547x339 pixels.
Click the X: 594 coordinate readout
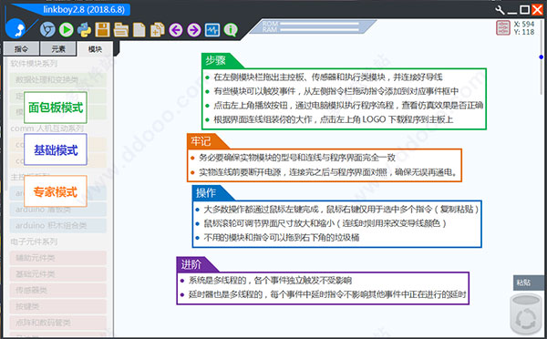[524, 24]
